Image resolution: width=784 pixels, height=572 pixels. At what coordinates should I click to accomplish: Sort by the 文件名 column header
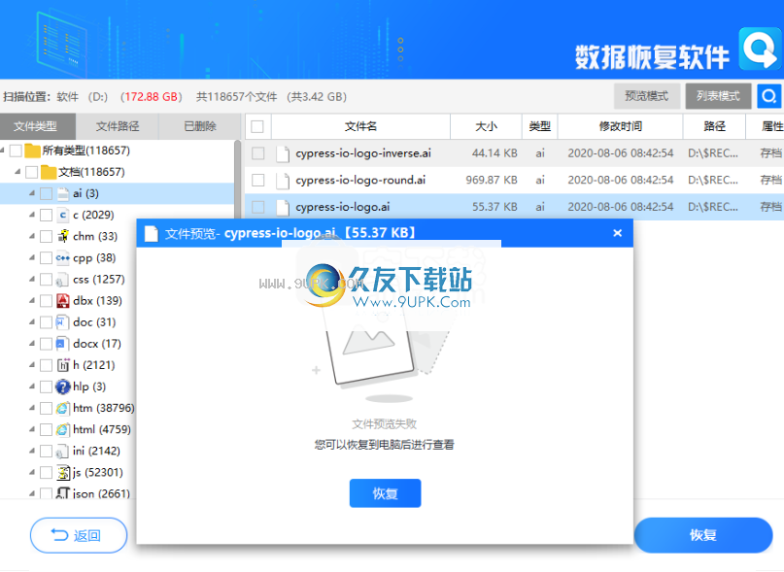coord(360,126)
